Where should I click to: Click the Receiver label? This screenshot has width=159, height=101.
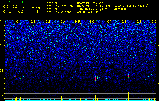pos(51,9)
